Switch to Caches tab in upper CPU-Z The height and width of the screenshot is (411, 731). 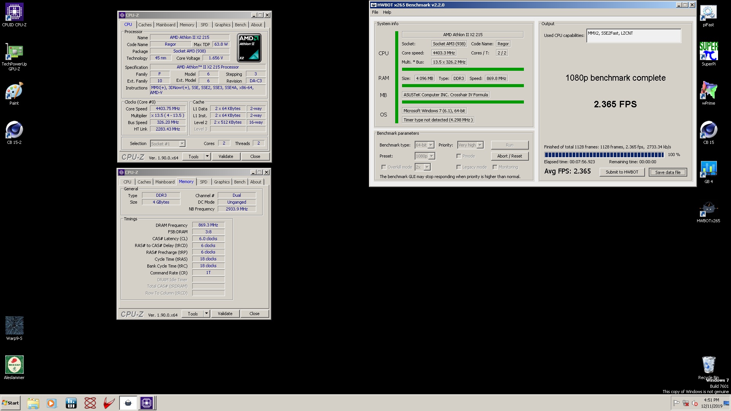[145, 25]
